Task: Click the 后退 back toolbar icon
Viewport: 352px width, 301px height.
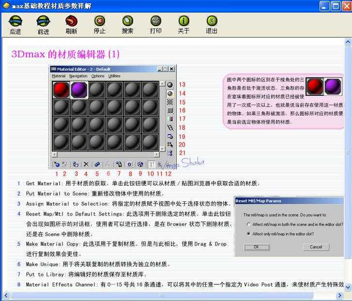Action: (15, 21)
